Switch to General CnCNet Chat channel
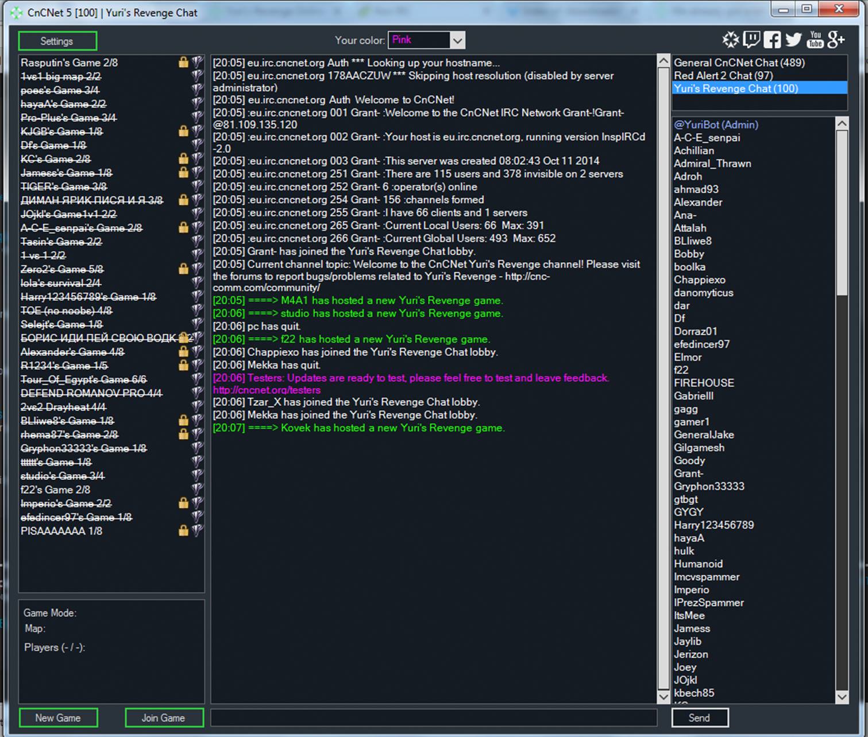The width and height of the screenshot is (868, 737). pos(759,63)
